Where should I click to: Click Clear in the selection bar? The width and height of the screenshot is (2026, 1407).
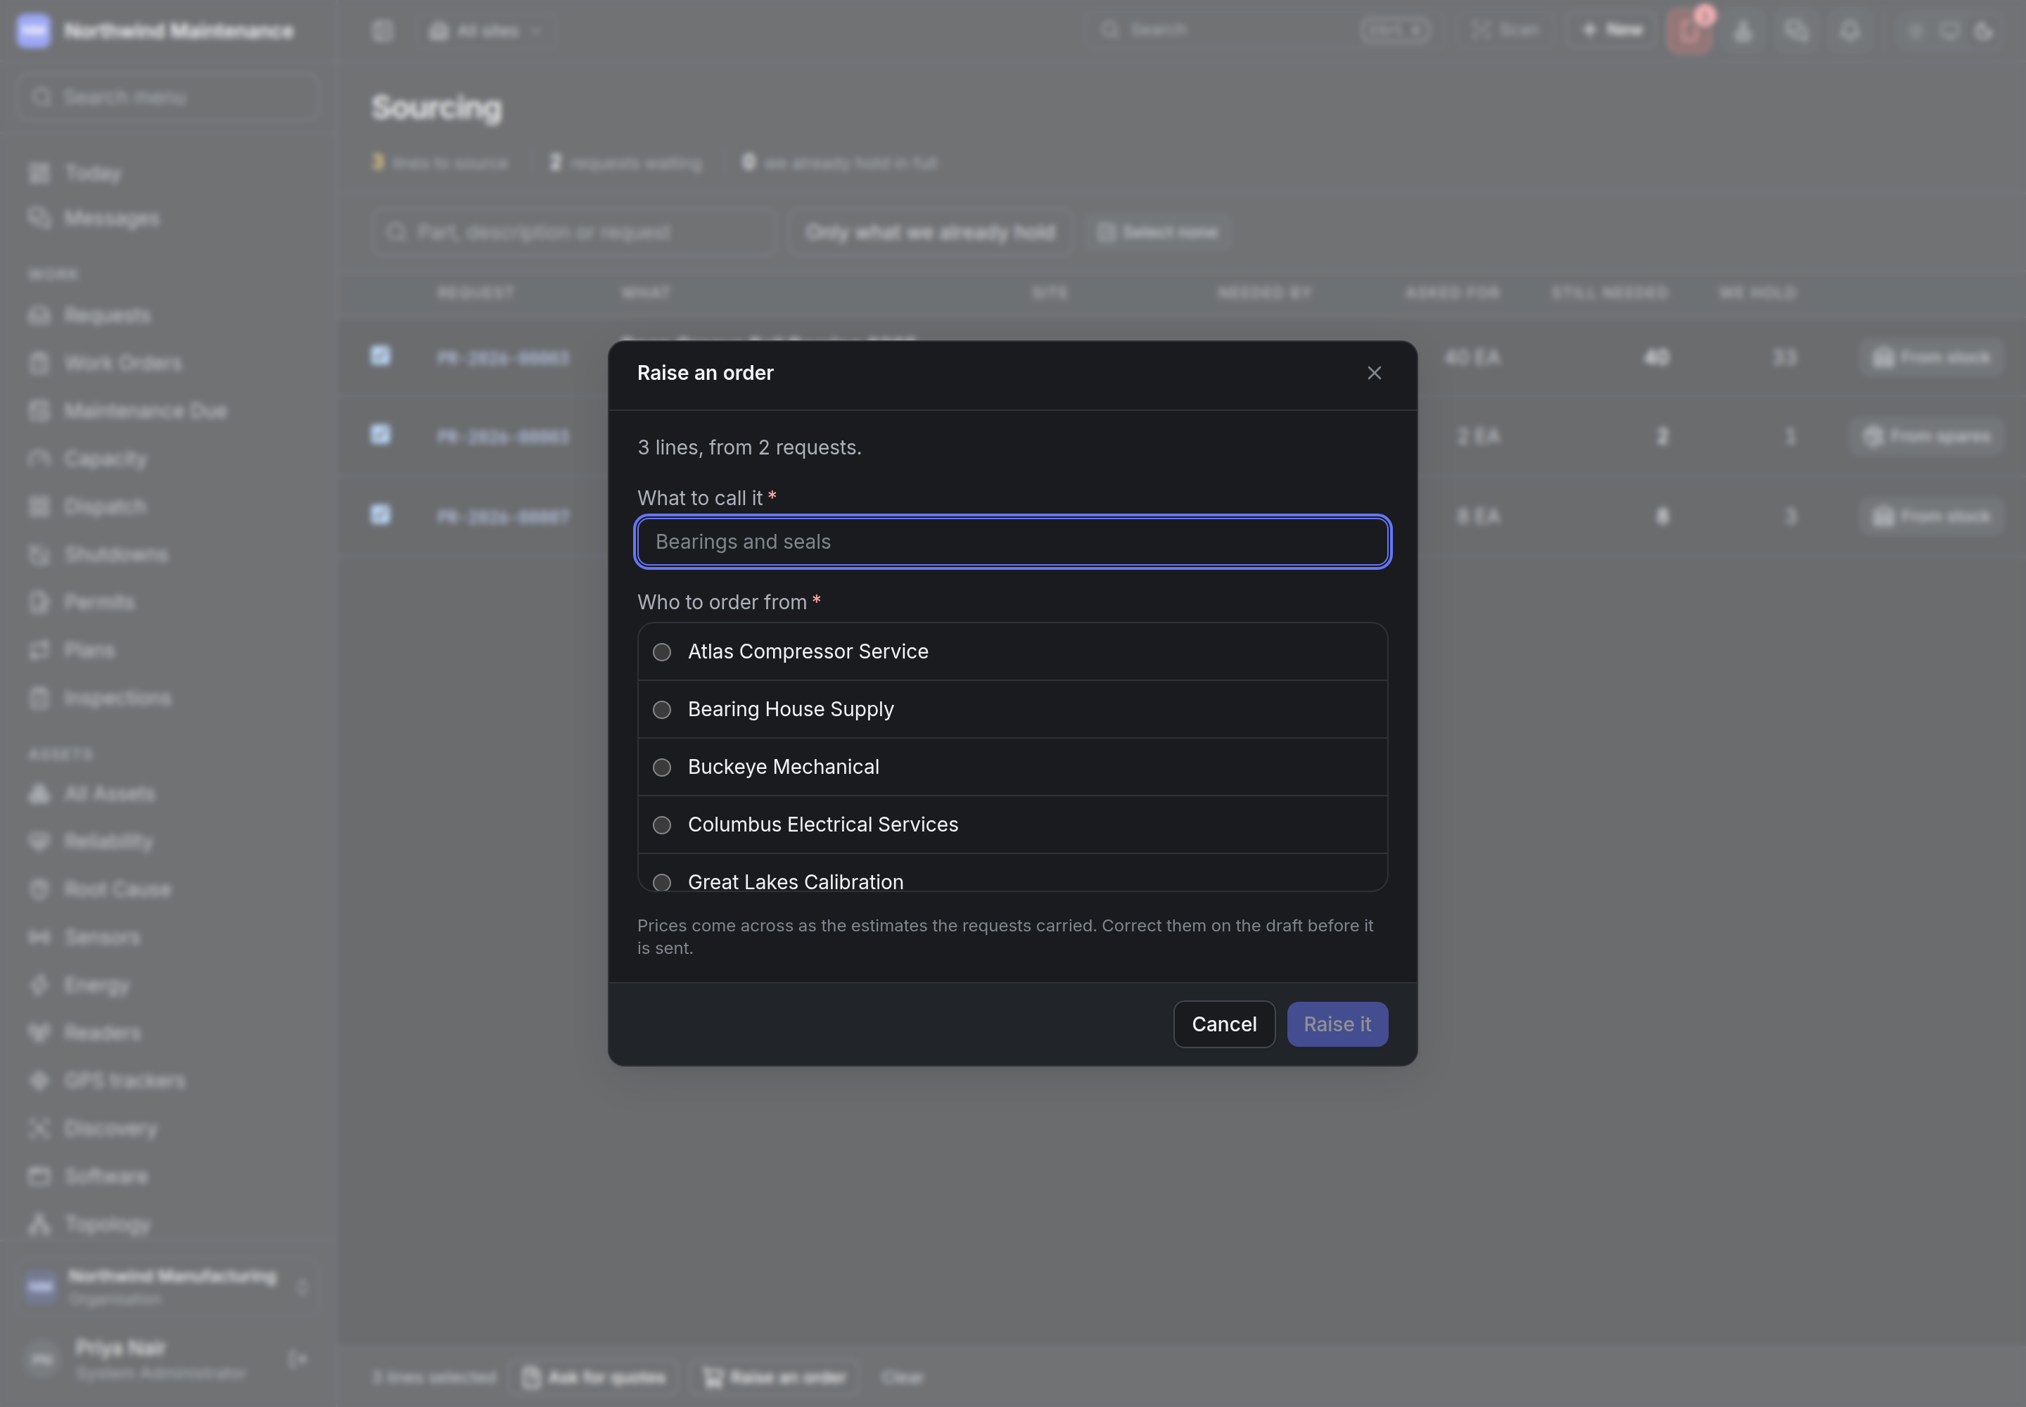pos(902,1377)
